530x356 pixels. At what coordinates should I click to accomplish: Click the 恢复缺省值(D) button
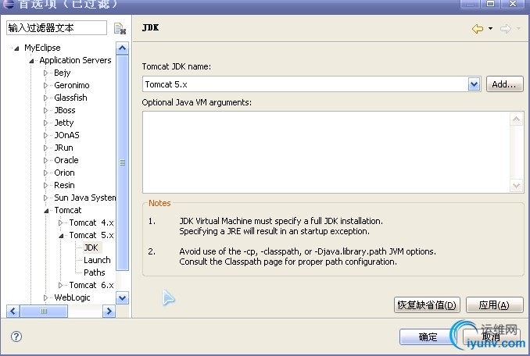(x=427, y=305)
